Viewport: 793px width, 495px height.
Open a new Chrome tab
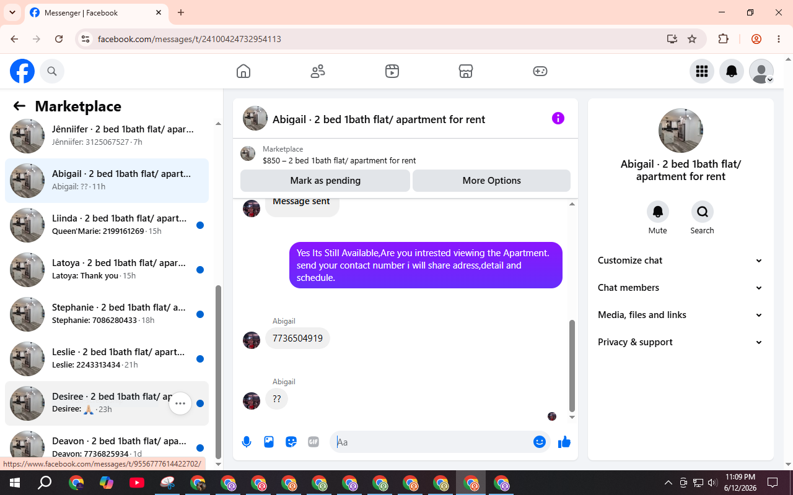click(x=181, y=12)
